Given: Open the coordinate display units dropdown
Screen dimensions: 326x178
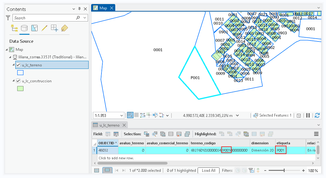Looking at the screenshot, I should (x=237, y=115).
